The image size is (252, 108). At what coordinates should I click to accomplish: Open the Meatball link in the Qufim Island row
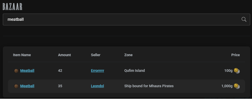click(x=27, y=71)
